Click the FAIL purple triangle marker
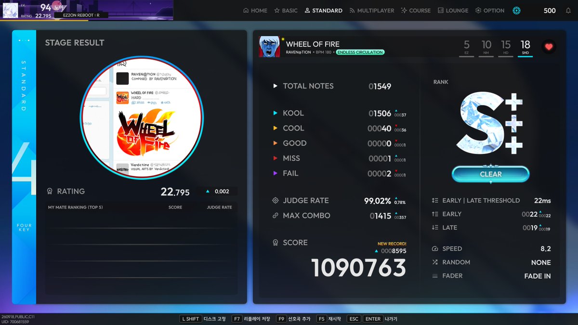Screen dimensions: 578x325 (x=276, y=173)
